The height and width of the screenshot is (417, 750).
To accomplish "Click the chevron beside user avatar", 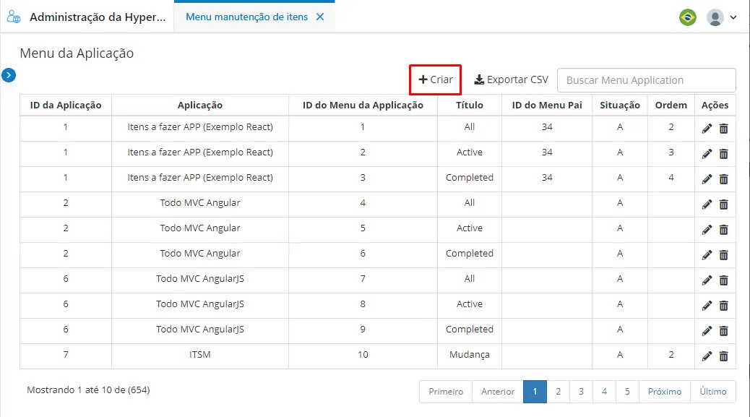I will click(733, 17).
